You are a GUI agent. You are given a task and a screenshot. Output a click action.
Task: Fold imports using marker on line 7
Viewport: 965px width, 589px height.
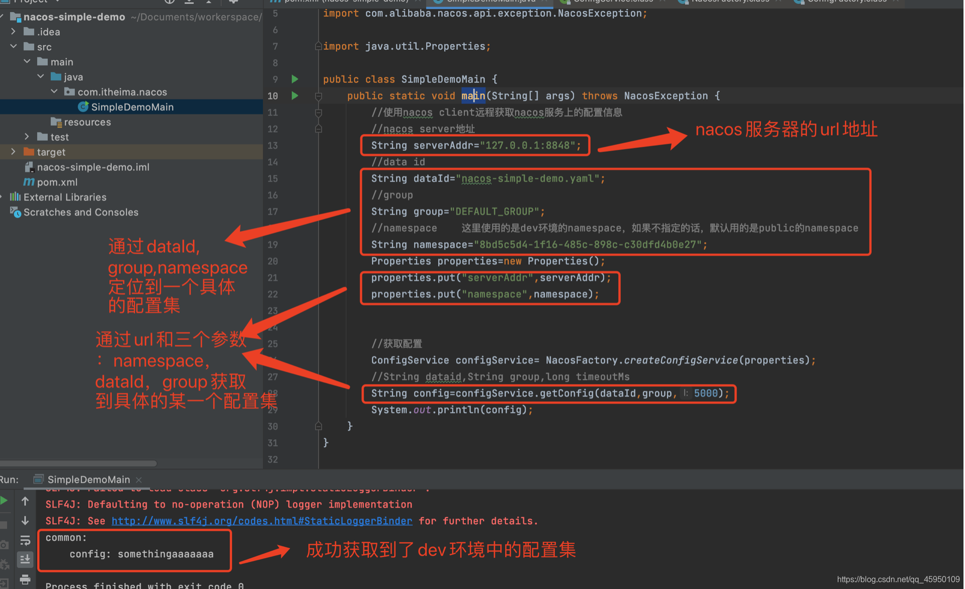pyautogui.click(x=318, y=46)
